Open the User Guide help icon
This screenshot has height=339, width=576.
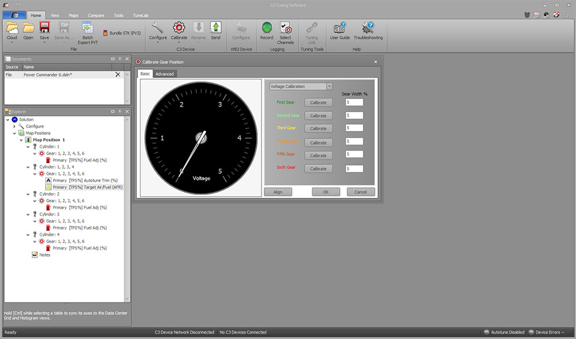(340, 27)
